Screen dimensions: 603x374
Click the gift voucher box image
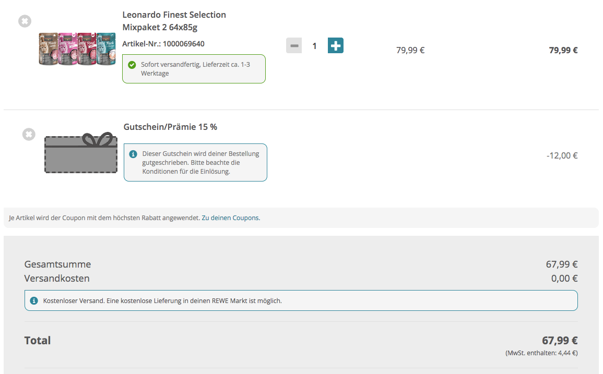coord(81,153)
